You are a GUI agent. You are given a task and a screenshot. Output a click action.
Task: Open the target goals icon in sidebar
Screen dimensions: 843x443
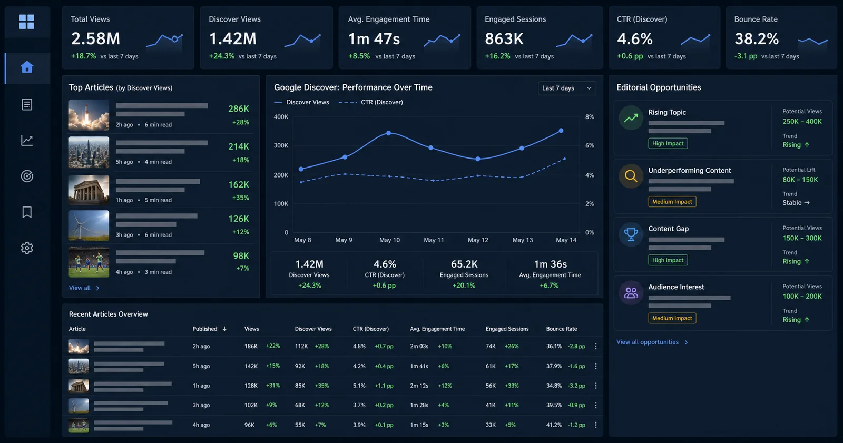point(27,176)
